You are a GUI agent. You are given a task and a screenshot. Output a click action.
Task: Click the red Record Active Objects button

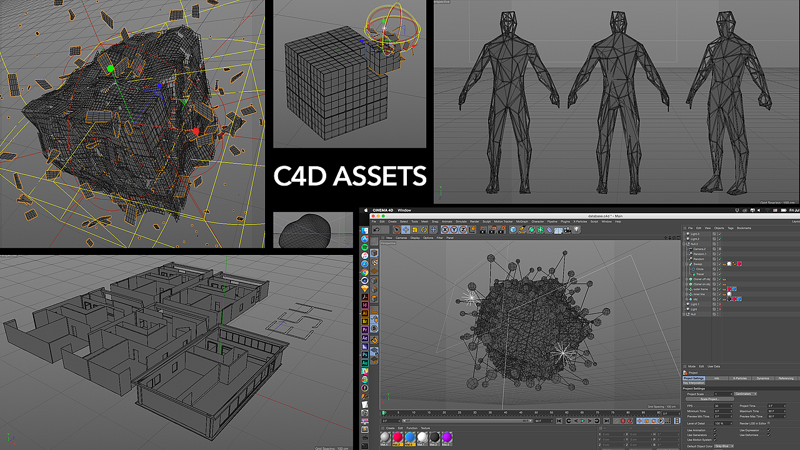tap(622, 421)
